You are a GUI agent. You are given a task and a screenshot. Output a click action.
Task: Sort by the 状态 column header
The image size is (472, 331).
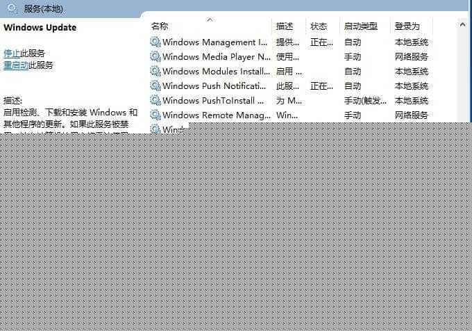(x=319, y=26)
